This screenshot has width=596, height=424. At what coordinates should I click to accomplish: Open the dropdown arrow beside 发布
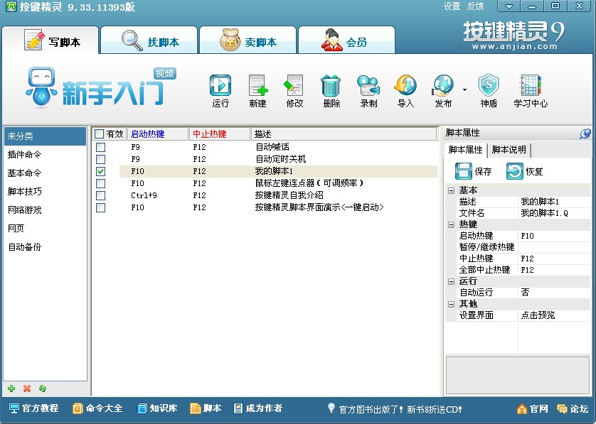tap(464, 90)
